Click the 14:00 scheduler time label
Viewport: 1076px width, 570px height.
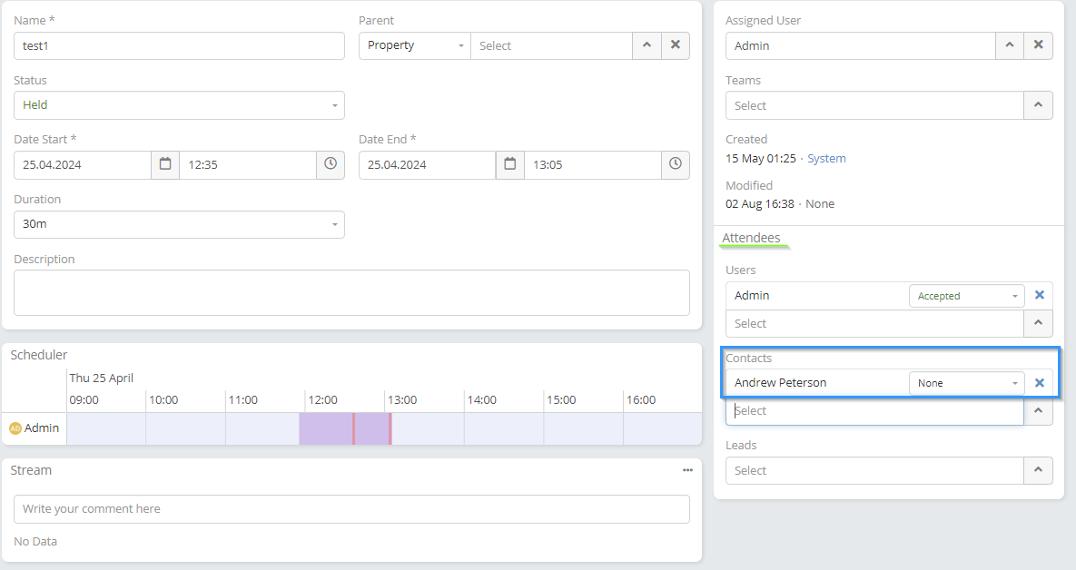pos(482,400)
